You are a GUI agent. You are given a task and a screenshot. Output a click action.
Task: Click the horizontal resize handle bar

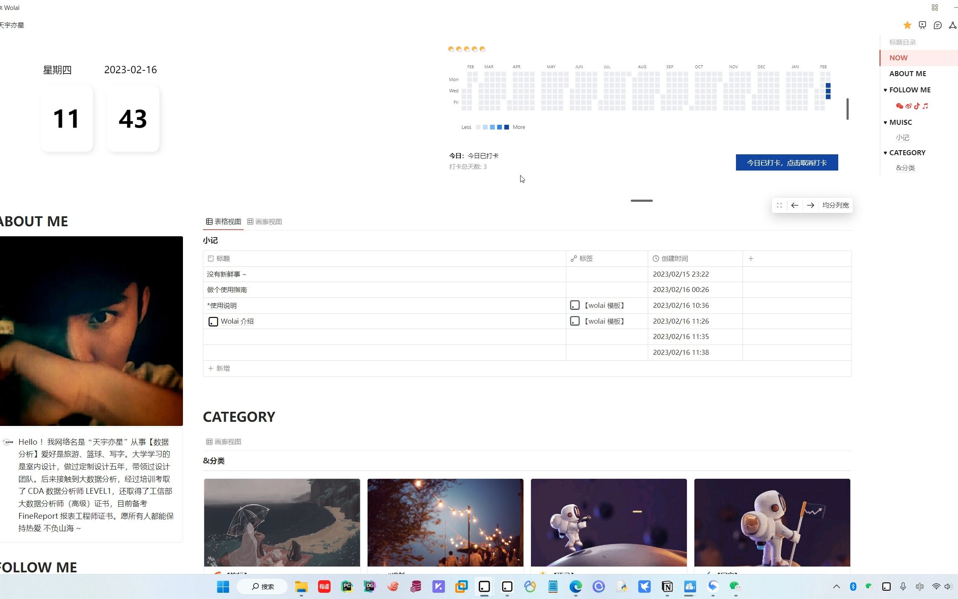click(x=642, y=201)
